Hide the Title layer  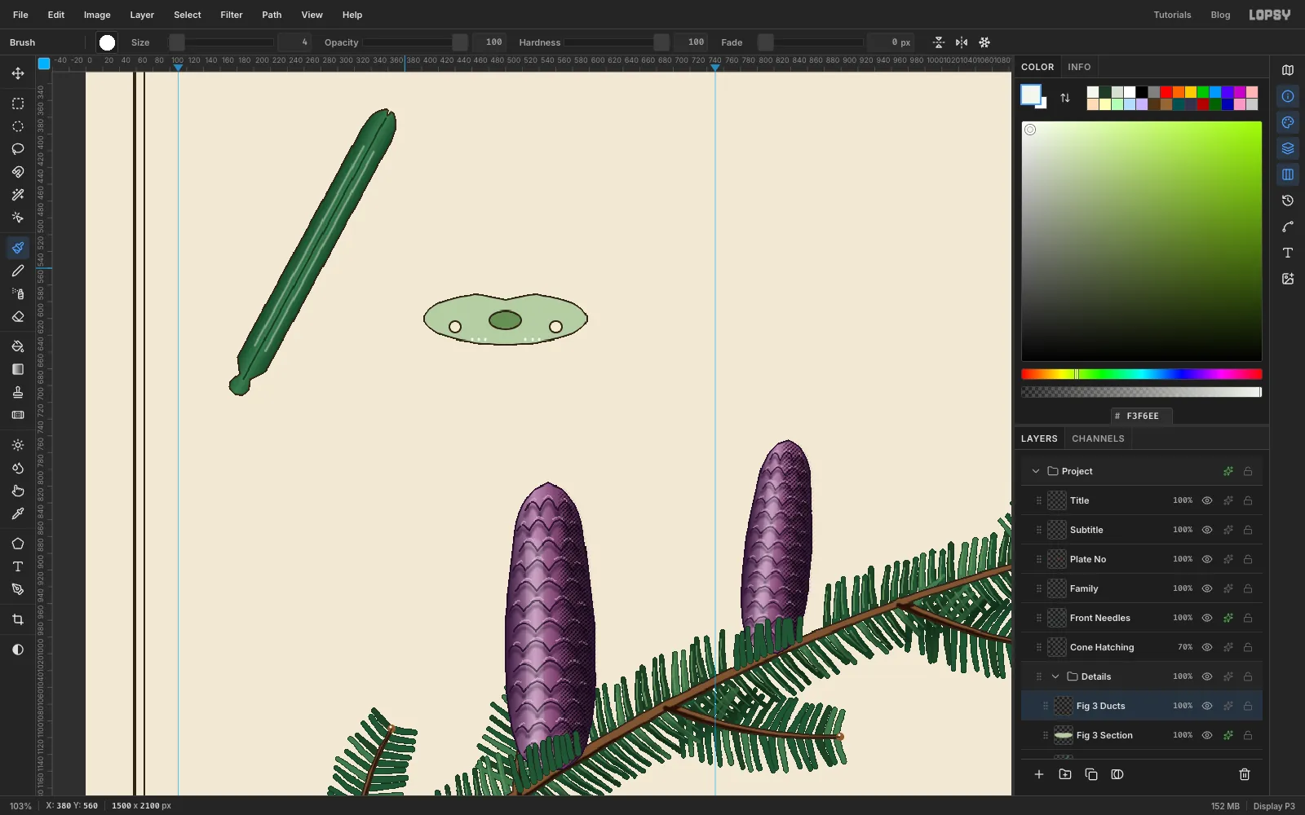click(x=1207, y=500)
